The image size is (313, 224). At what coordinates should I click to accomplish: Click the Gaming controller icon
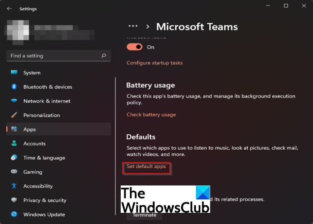click(14, 172)
